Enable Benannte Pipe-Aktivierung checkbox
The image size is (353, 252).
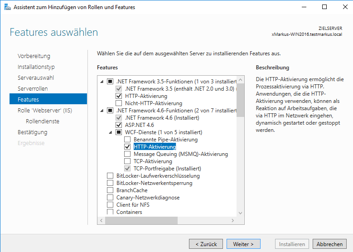[x=127, y=140]
